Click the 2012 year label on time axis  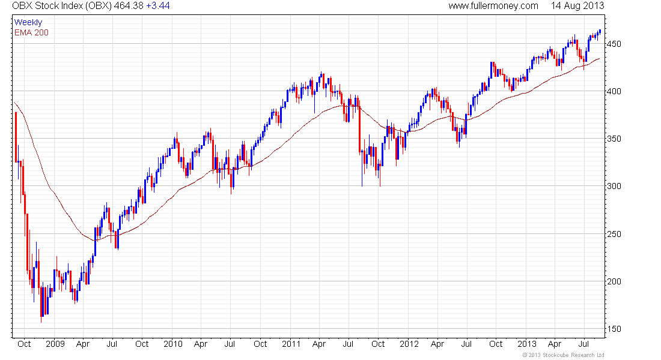(x=409, y=344)
